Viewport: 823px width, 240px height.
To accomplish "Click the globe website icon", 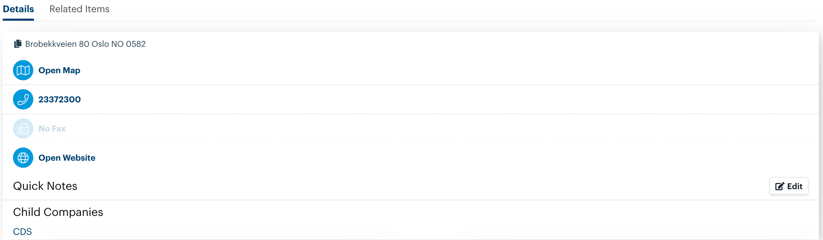I will [23, 158].
